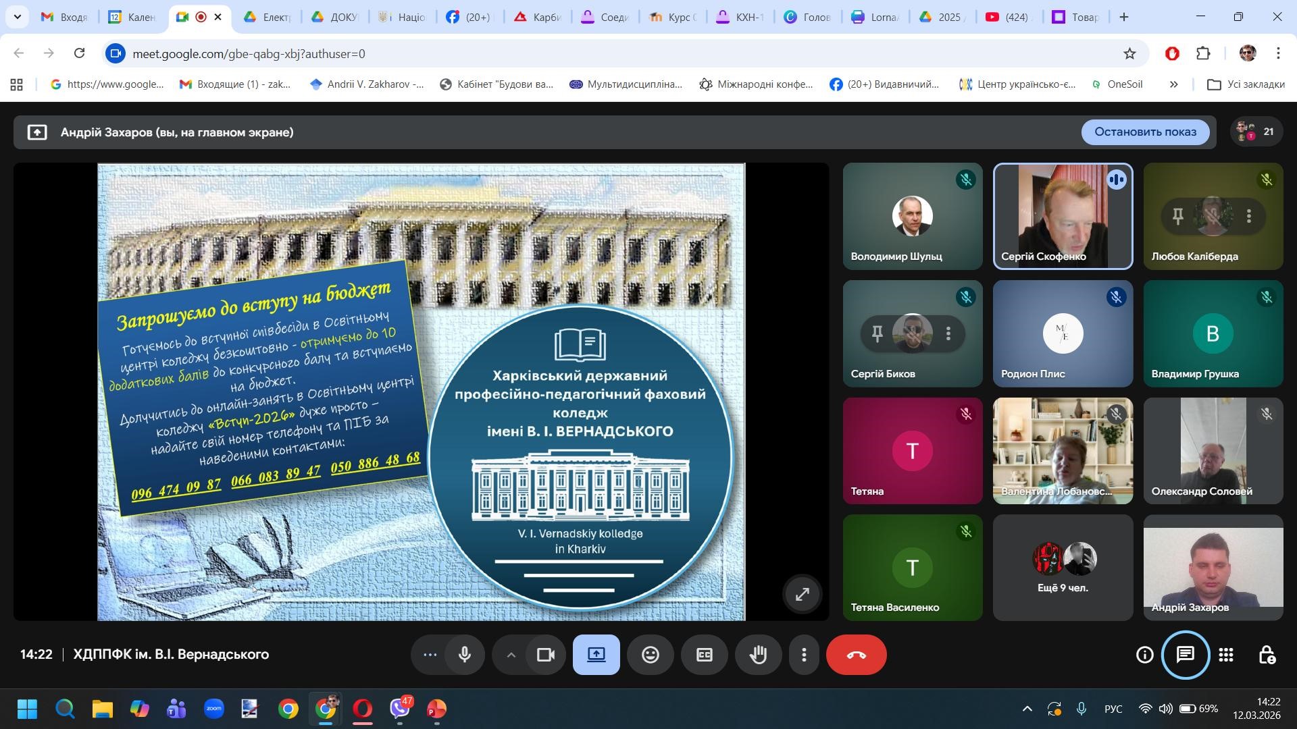Viewport: 1297px width, 729px height.
Task: Show hidden bookmarks chevron
Action: pos(1173,84)
